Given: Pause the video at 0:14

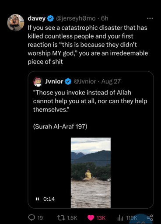Looking at the screenshot, I should point(37,199).
